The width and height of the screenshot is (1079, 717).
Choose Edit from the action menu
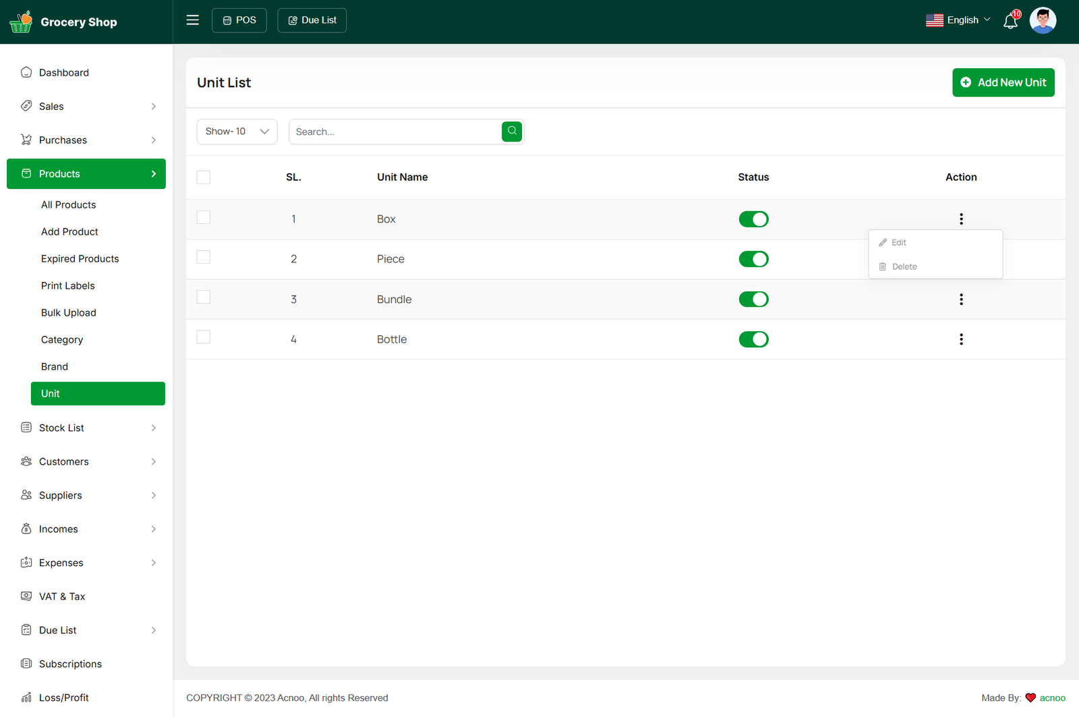898,243
